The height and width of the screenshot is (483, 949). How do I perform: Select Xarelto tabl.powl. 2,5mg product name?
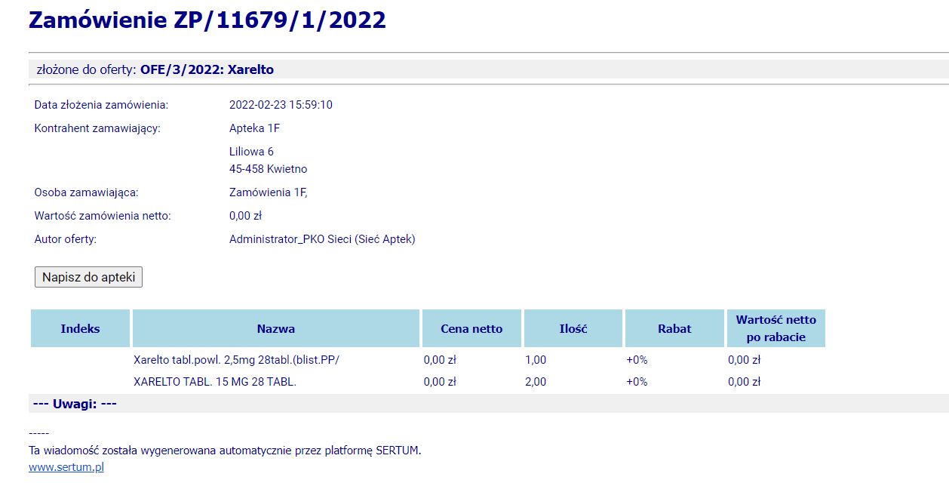click(x=236, y=360)
